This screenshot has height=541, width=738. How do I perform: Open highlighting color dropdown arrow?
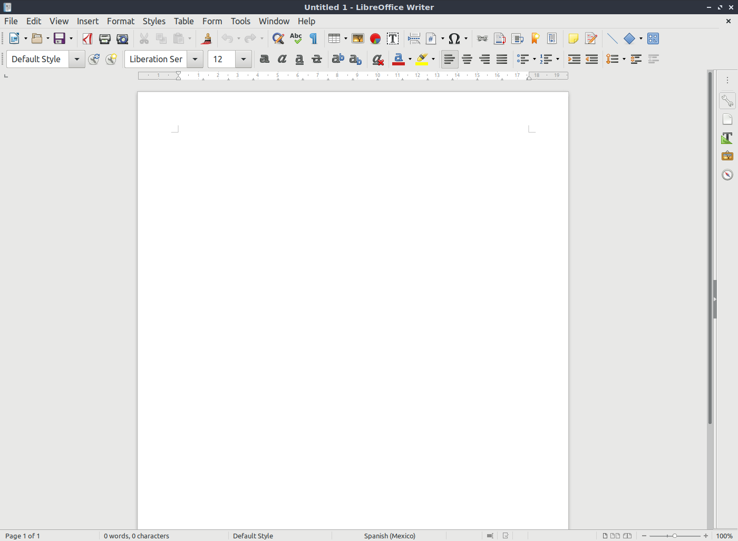point(433,59)
